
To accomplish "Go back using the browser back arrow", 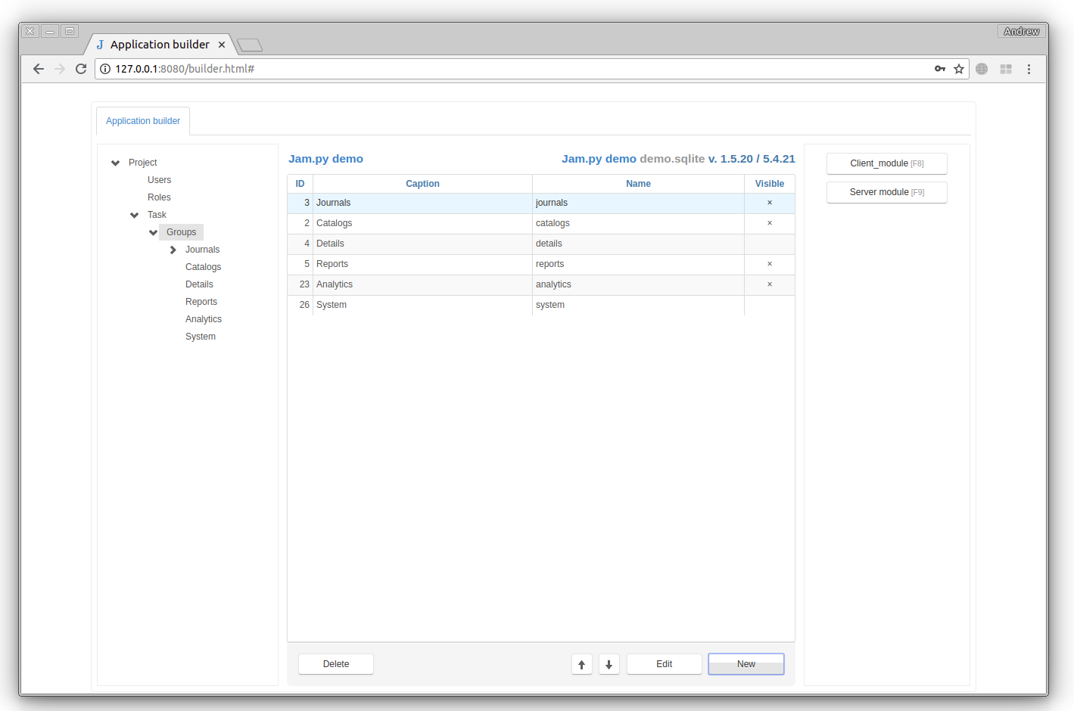I will (x=39, y=69).
